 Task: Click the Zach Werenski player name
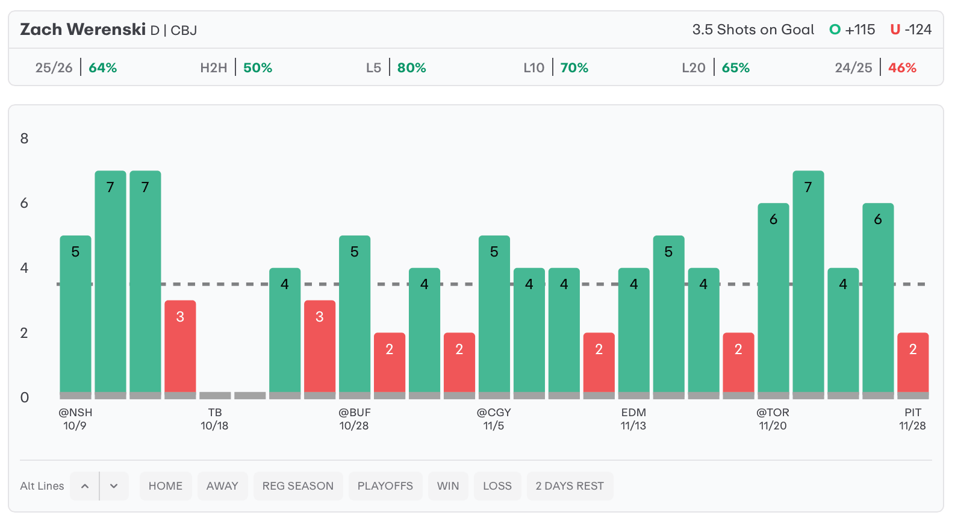[x=83, y=30]
